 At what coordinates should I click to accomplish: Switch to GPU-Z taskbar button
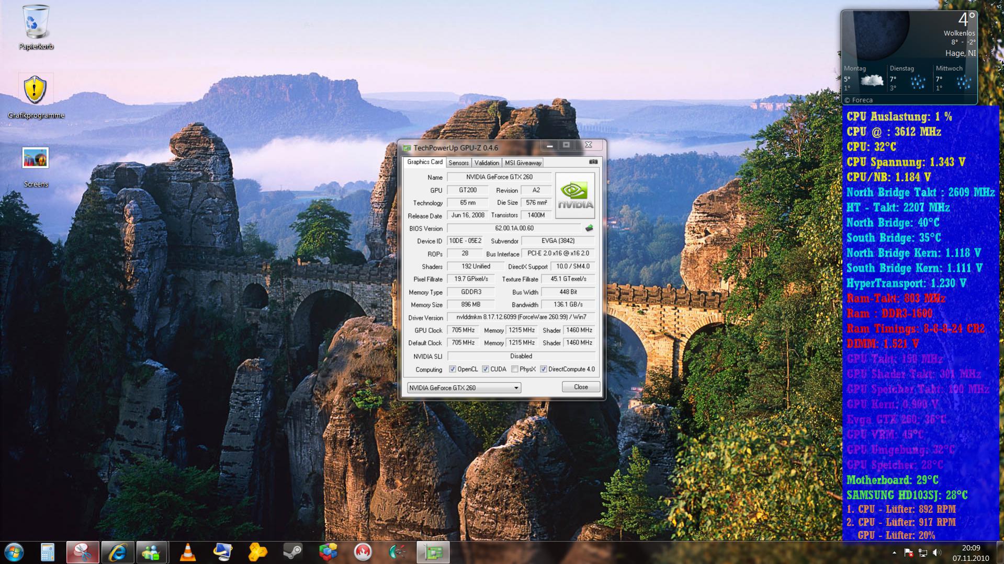point(433,552)
